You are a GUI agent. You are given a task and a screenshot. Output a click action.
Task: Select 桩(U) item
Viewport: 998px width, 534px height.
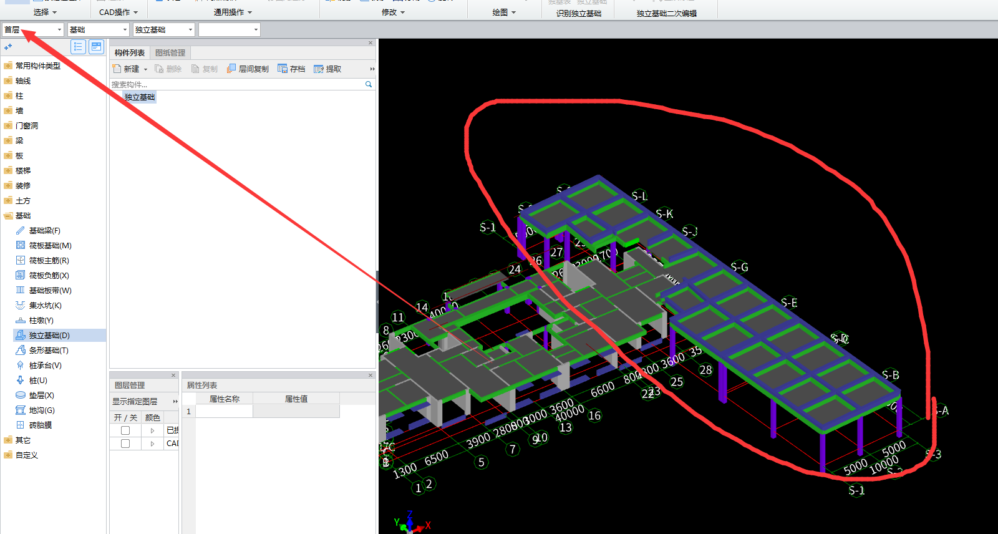[x=38, y=381]
